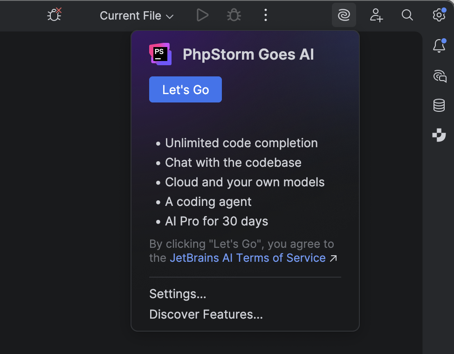454x354 pixels.
Task: Start debugging using the bug icon
Action: (234, 15)
